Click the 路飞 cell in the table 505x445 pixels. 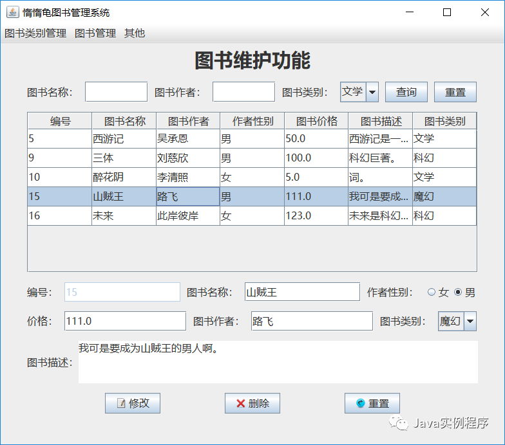click(188, 197)
